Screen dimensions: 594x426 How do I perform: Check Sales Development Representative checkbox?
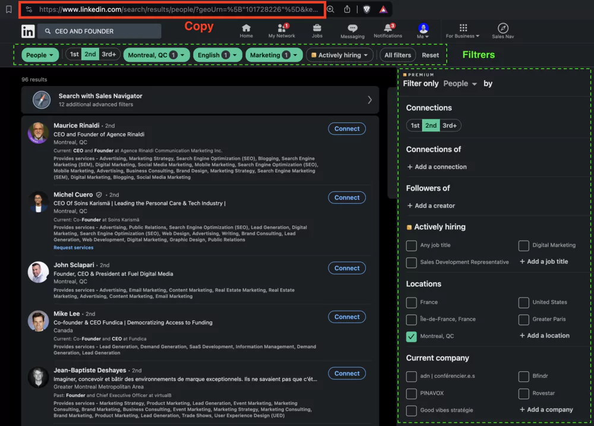411,262
